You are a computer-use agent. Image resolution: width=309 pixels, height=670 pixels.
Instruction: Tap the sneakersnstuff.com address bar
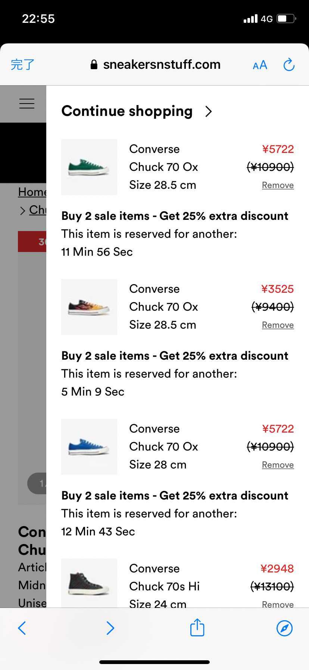point(156,65)
